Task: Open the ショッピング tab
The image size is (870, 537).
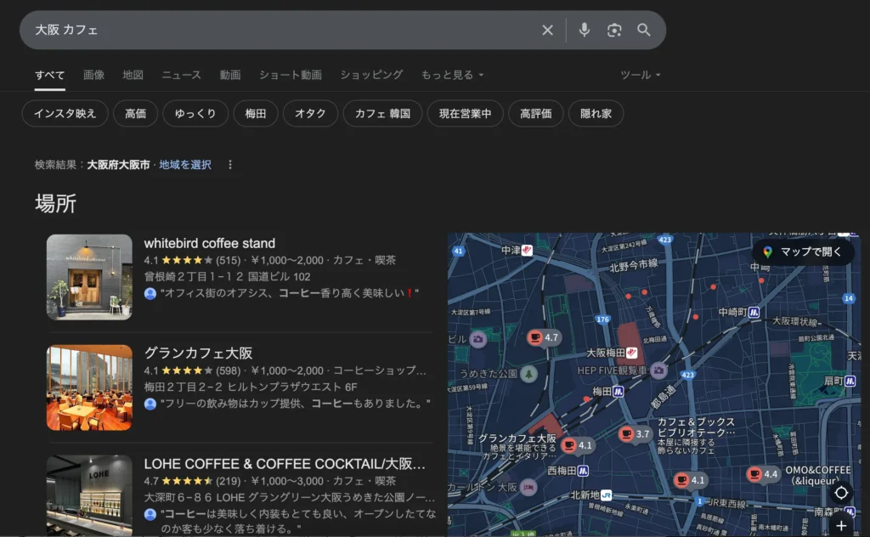Action: pos(372,75)
